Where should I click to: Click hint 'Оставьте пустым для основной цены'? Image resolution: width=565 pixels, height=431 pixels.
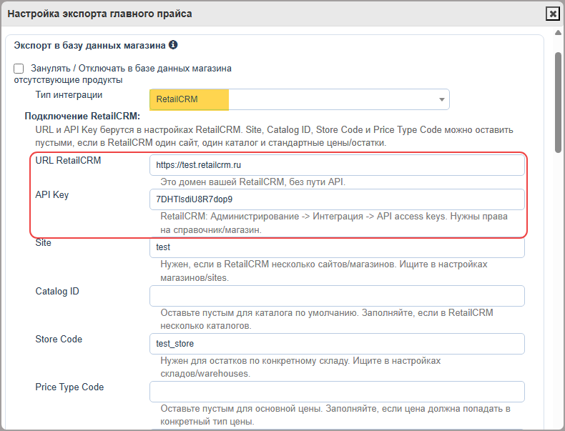[x=335, y=415]
